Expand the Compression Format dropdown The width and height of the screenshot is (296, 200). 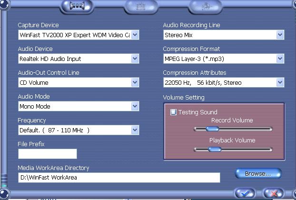(280, 59)
